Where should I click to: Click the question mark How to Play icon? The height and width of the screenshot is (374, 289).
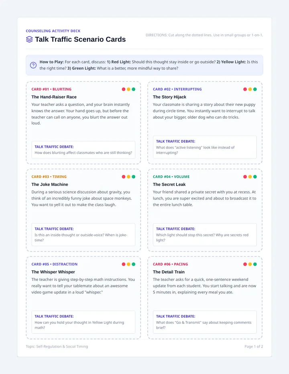pos(33,65)
